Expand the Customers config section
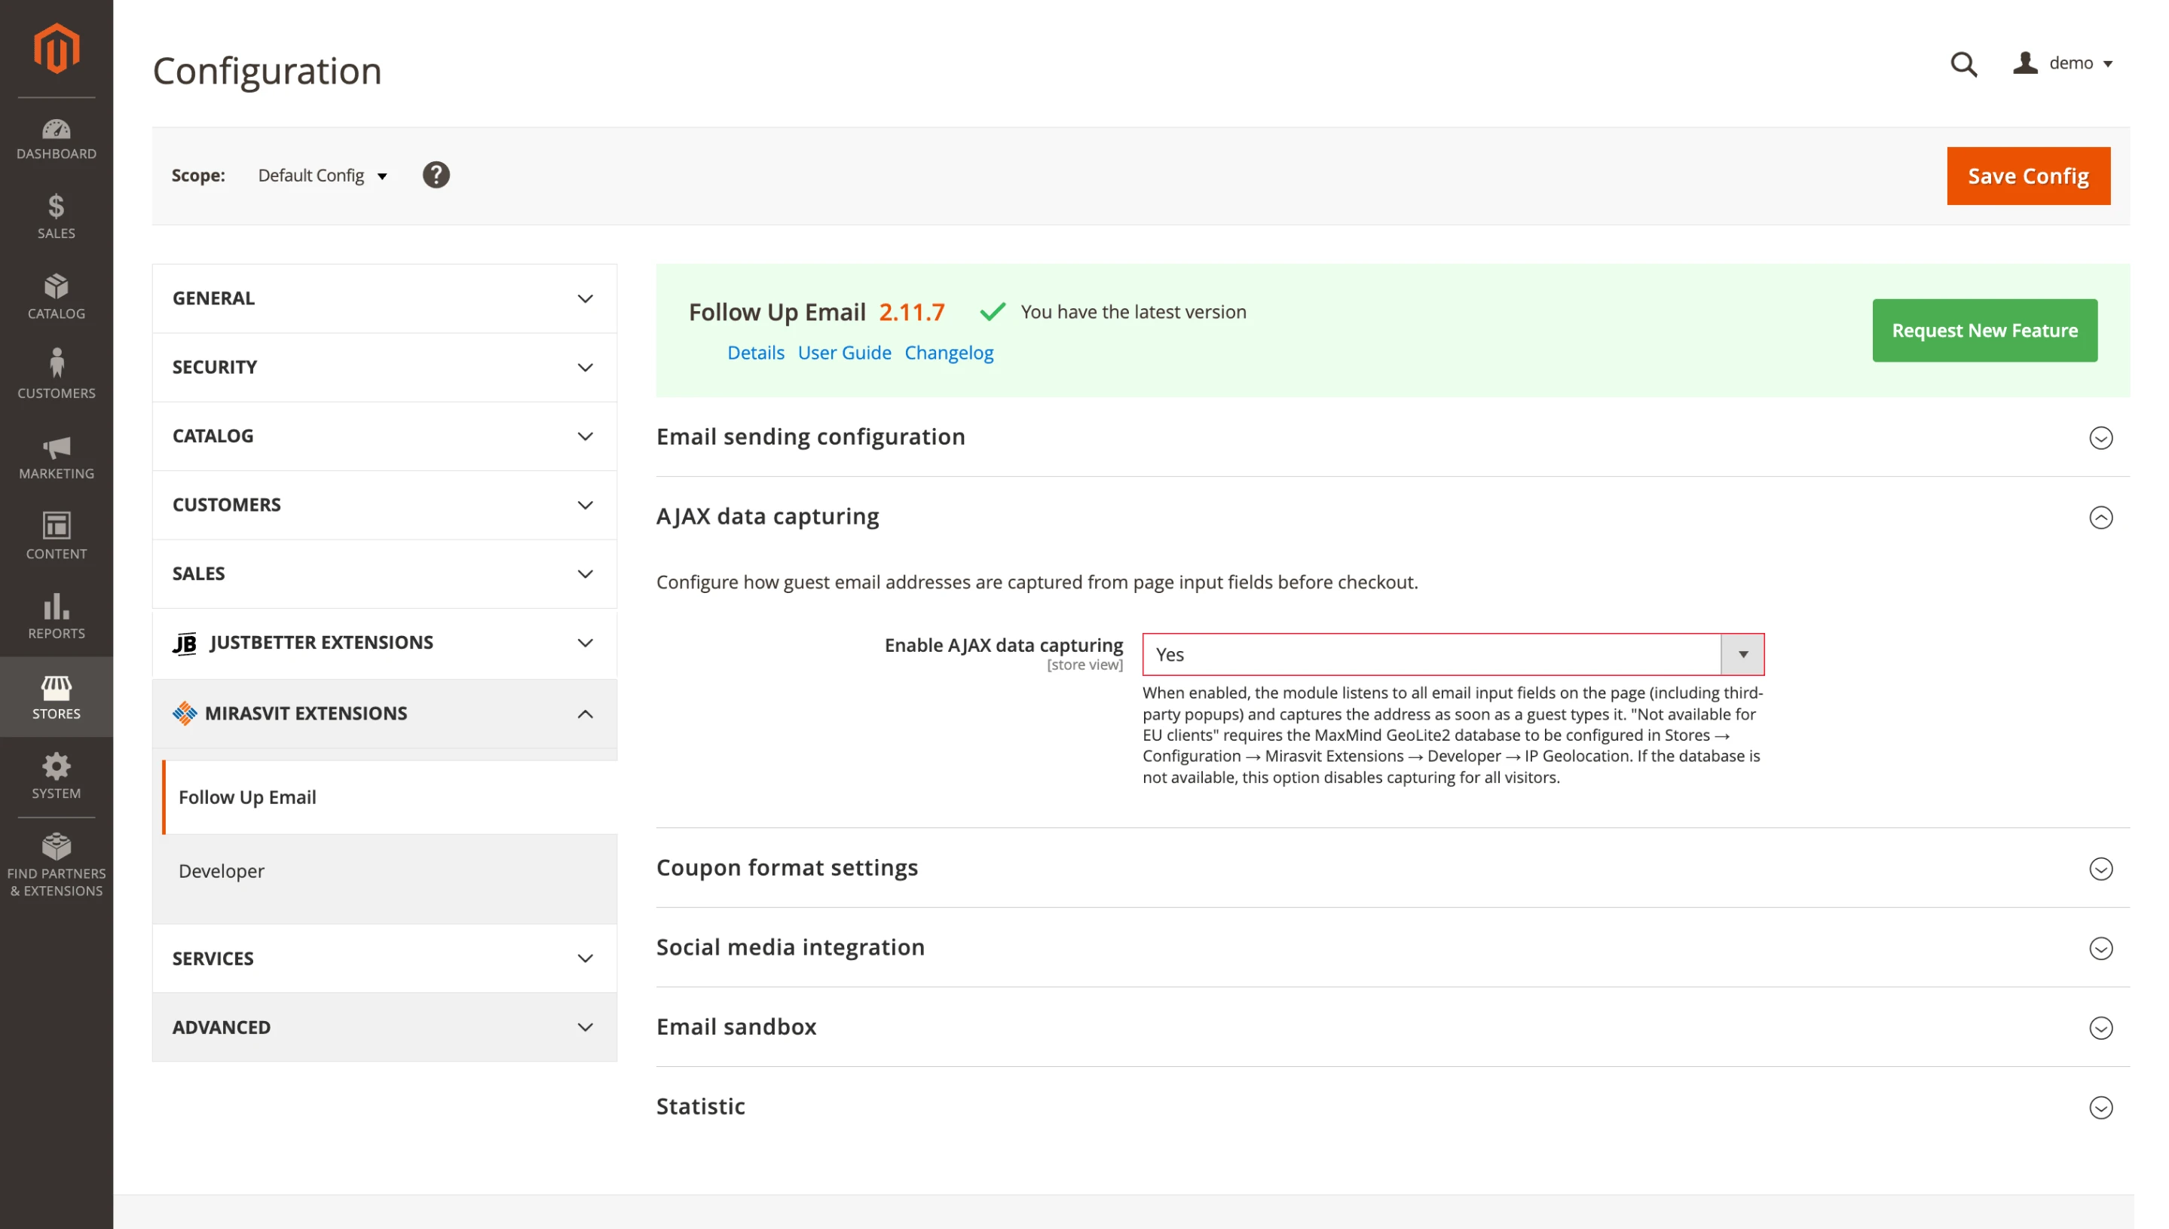Viewport: 2169px width, 1229px height. pyautogui.click(x=384, y=505)
